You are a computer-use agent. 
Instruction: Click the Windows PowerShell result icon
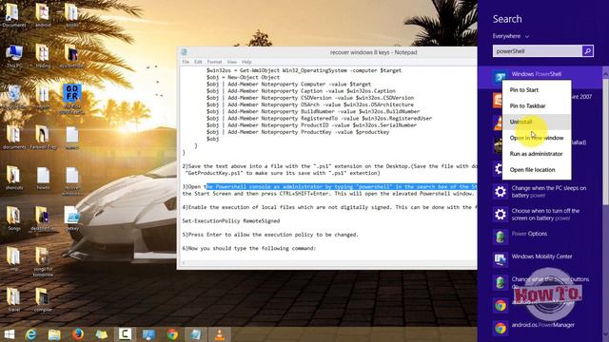pos(500,77)
